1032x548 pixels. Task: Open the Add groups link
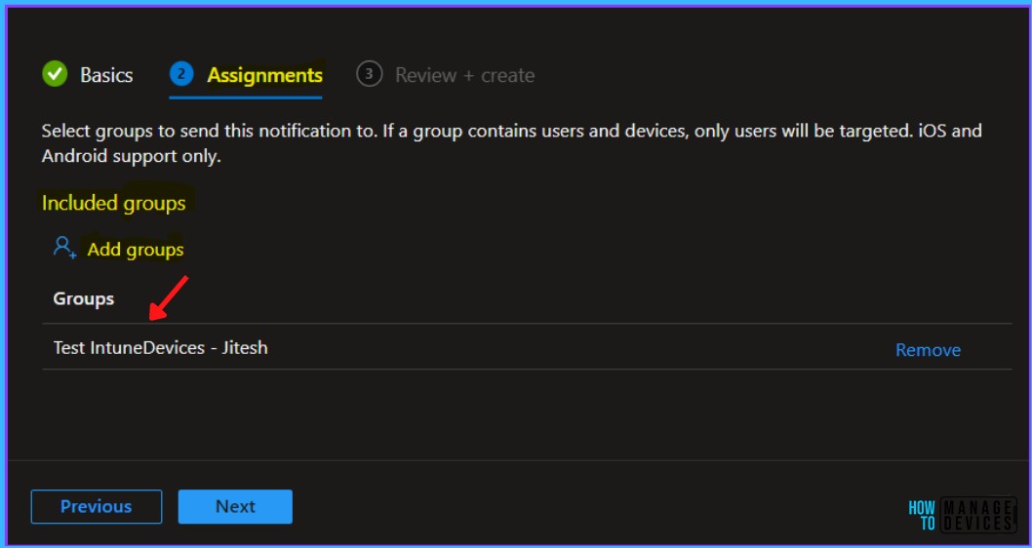pos(135,250)
